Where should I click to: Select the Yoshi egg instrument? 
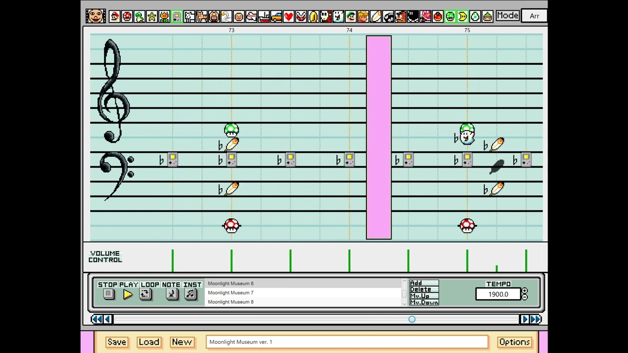[475, 17]
